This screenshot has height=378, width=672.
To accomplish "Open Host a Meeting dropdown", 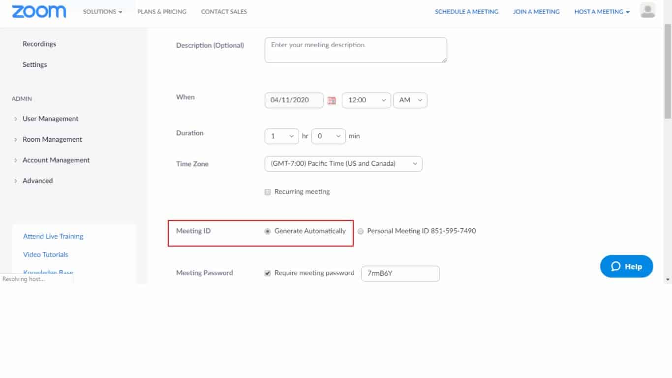I will (x=602, y=11).
